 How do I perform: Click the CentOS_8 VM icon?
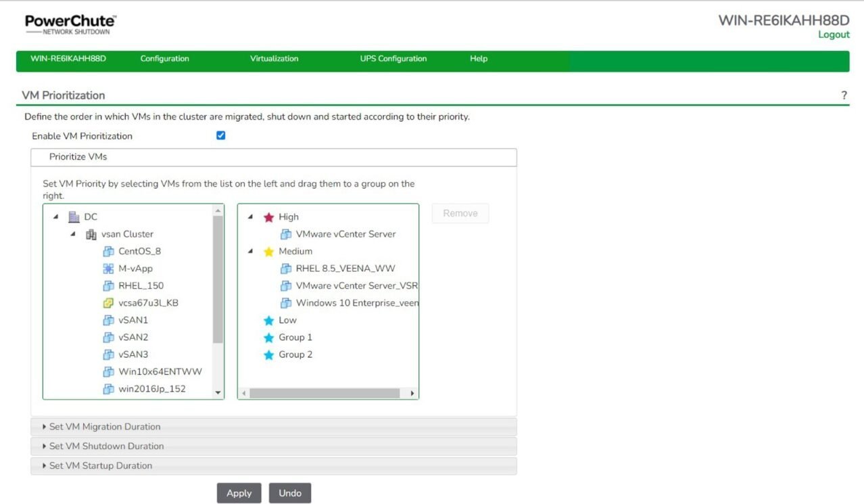click(108, 252)
